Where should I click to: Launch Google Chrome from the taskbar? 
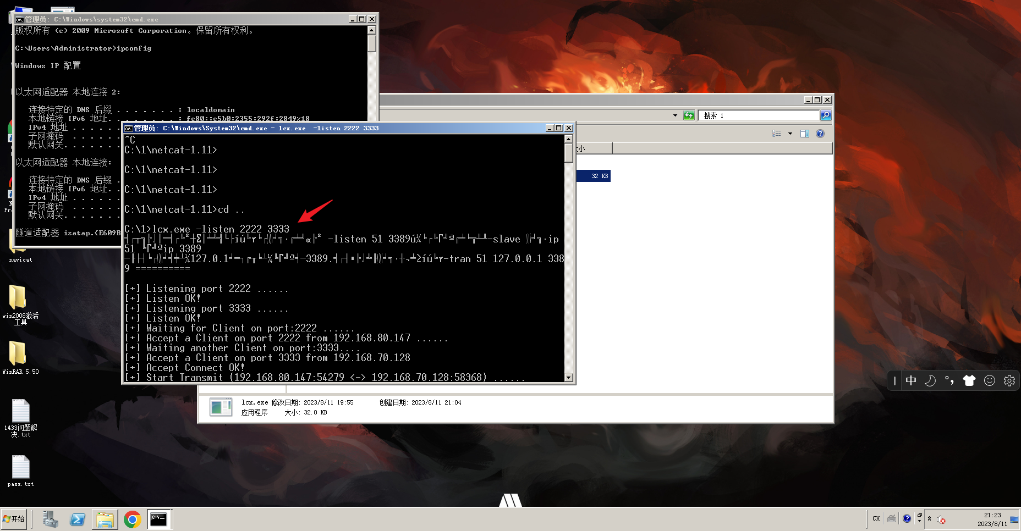tap(132, 518)
